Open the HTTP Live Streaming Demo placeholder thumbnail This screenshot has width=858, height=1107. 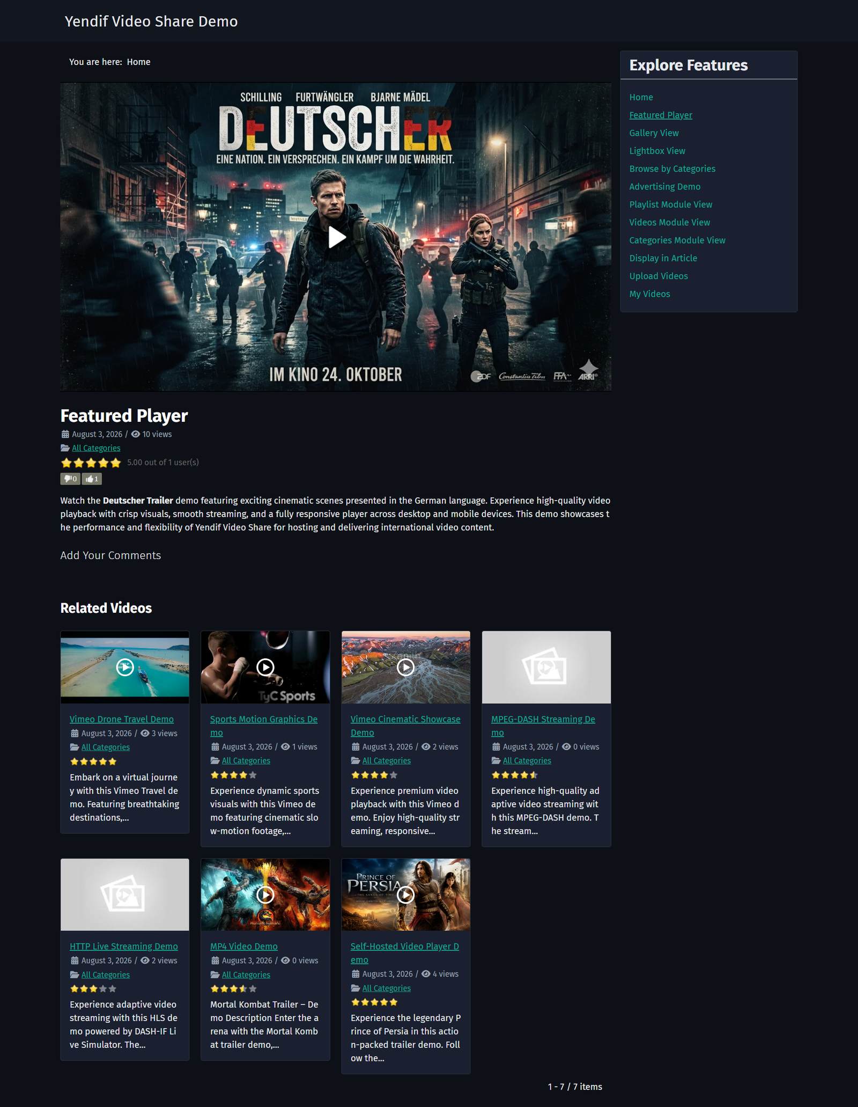[125, 895]
